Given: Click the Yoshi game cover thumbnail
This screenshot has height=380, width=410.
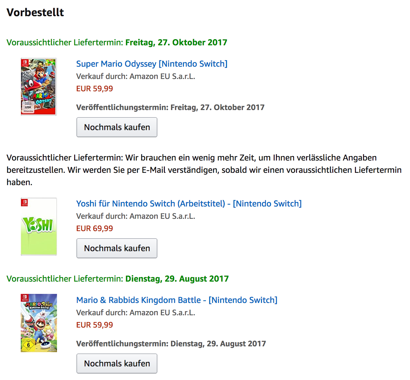Looking at the screenshot, I should click(x=39, y=226).
